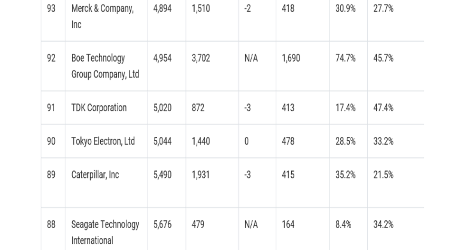Select the 5,676 value in Seagate row
The image size is (449, 250).
(x=162, y=224)
